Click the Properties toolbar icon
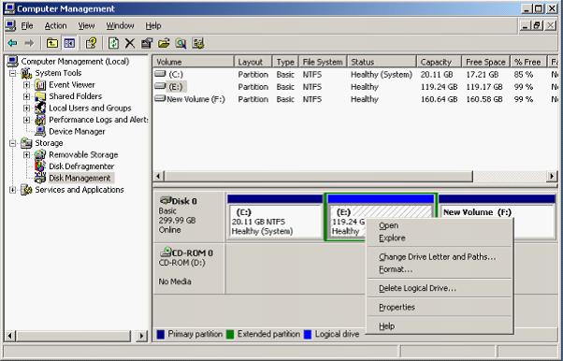The height and width of the screenshot is (361, 563). click(147, 43)
